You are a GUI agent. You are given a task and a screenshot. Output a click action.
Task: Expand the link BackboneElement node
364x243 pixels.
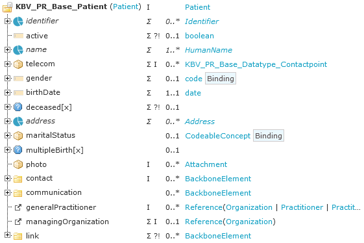[x=7, y=235]
